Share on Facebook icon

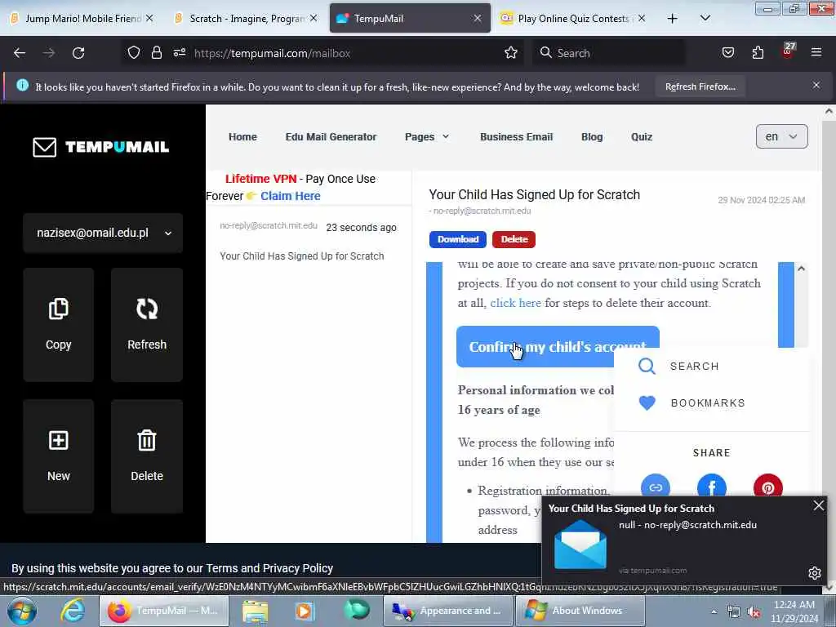712,487
